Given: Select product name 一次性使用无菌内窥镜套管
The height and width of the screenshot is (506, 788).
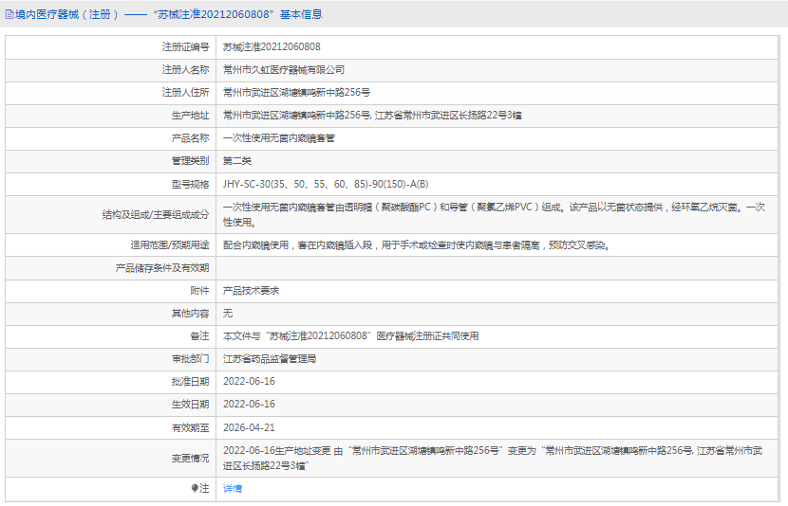Looking at the screenshot, I should click(x=279, y=138).
